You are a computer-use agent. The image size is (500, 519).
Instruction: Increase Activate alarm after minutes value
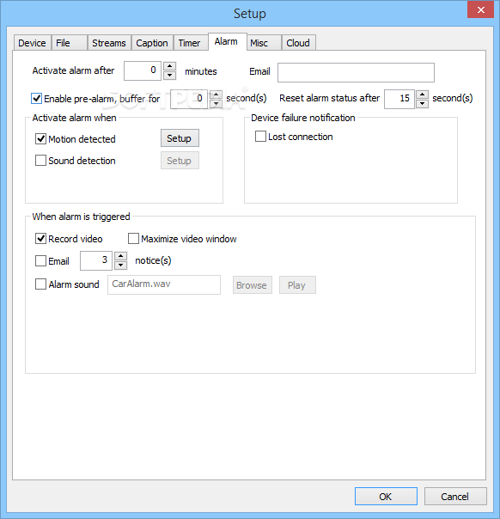(170, 66)
